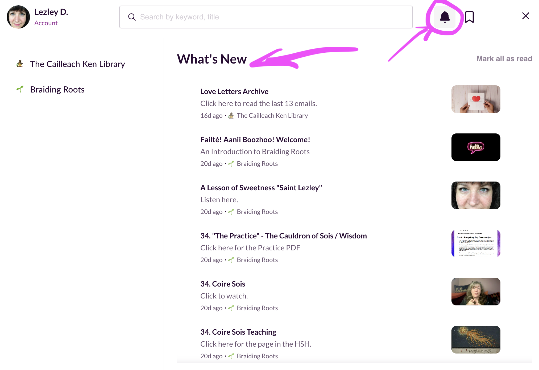539x370 pixels.
Task: Open Love Letters Archive post
Action: [234, 91]
